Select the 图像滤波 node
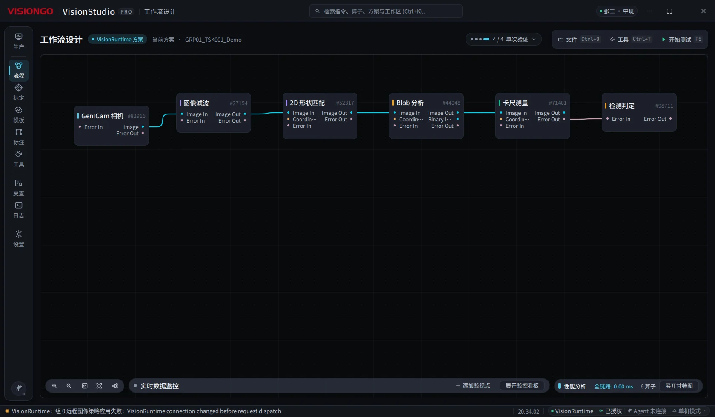The width and height of the screenshot is (715, 417). (x=214, y=113)
